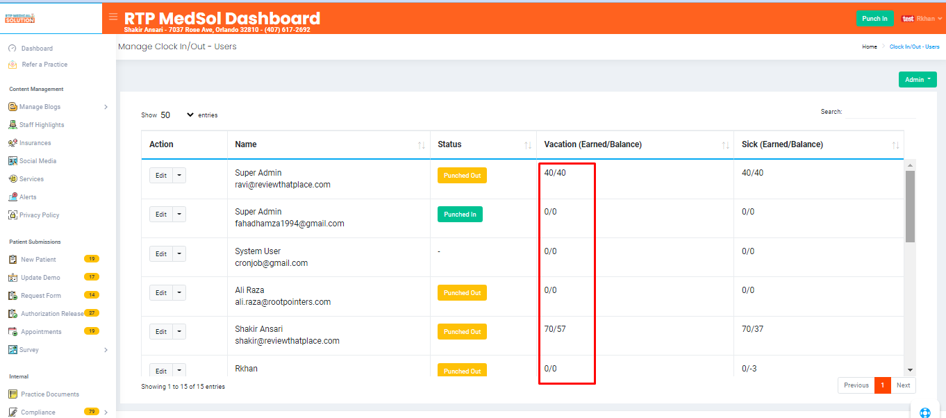Screen dimensions: 946x418
Task: Click the New Patient icon
Action: tap(13, 260)
